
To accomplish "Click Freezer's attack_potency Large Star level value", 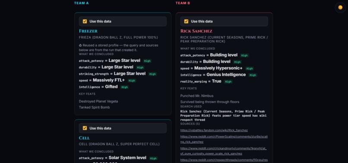I will pyautogui.click(x=124, y=61).
